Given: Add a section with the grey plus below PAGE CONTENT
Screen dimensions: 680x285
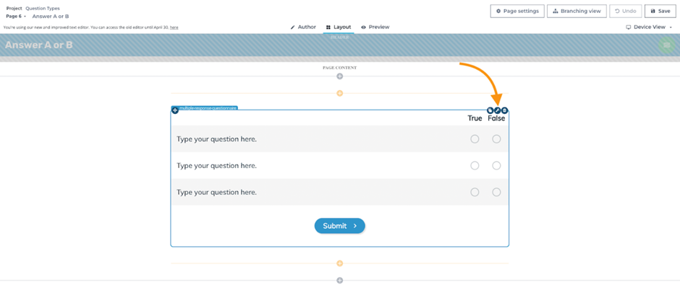Looking at the screenshot, I should [x=339, y=76].
